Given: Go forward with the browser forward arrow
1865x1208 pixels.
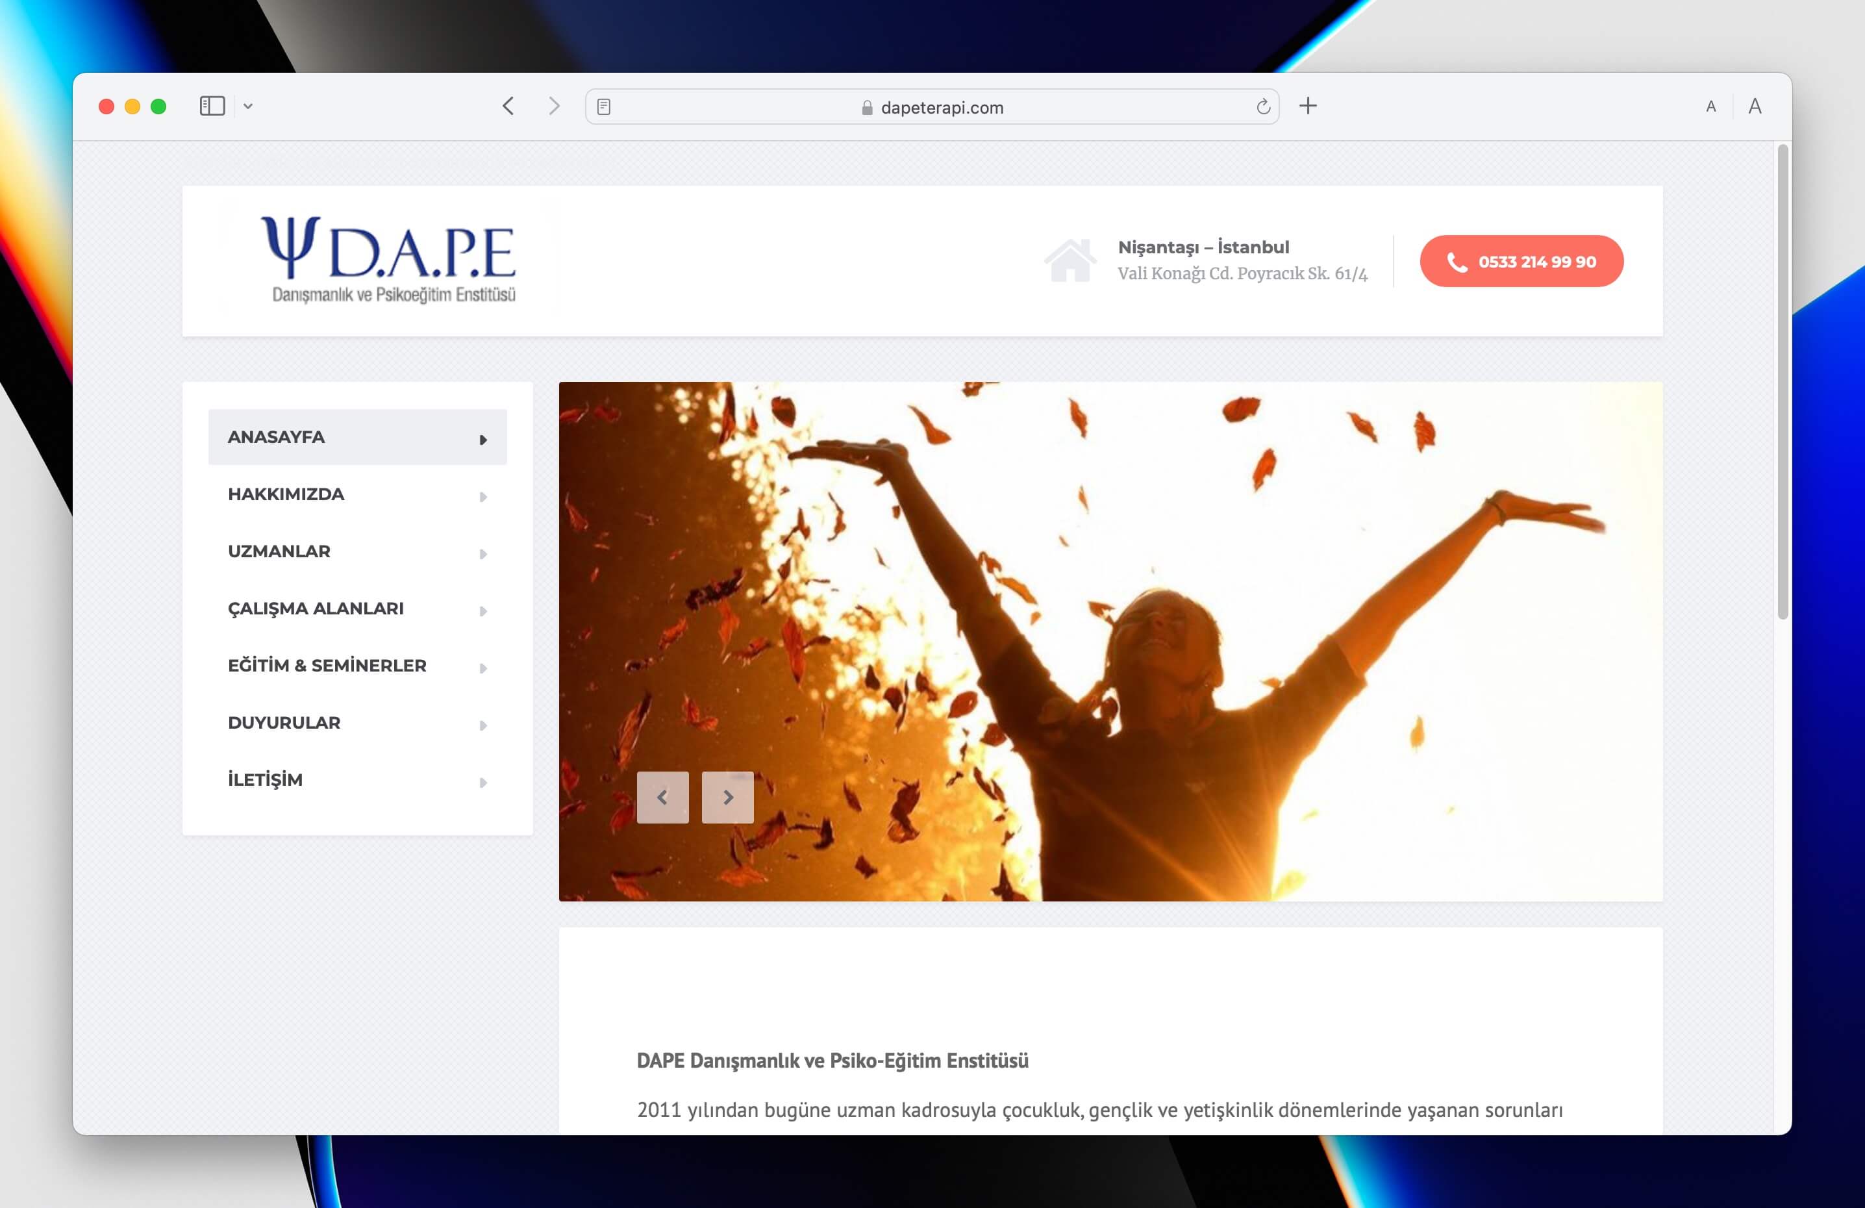Looking at the screenshot, I should [554, 106].
